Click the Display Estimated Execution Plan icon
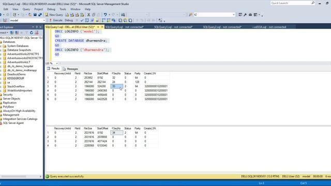Image resolution: width=331 pixels, height=186 pixels. [87, 21]
